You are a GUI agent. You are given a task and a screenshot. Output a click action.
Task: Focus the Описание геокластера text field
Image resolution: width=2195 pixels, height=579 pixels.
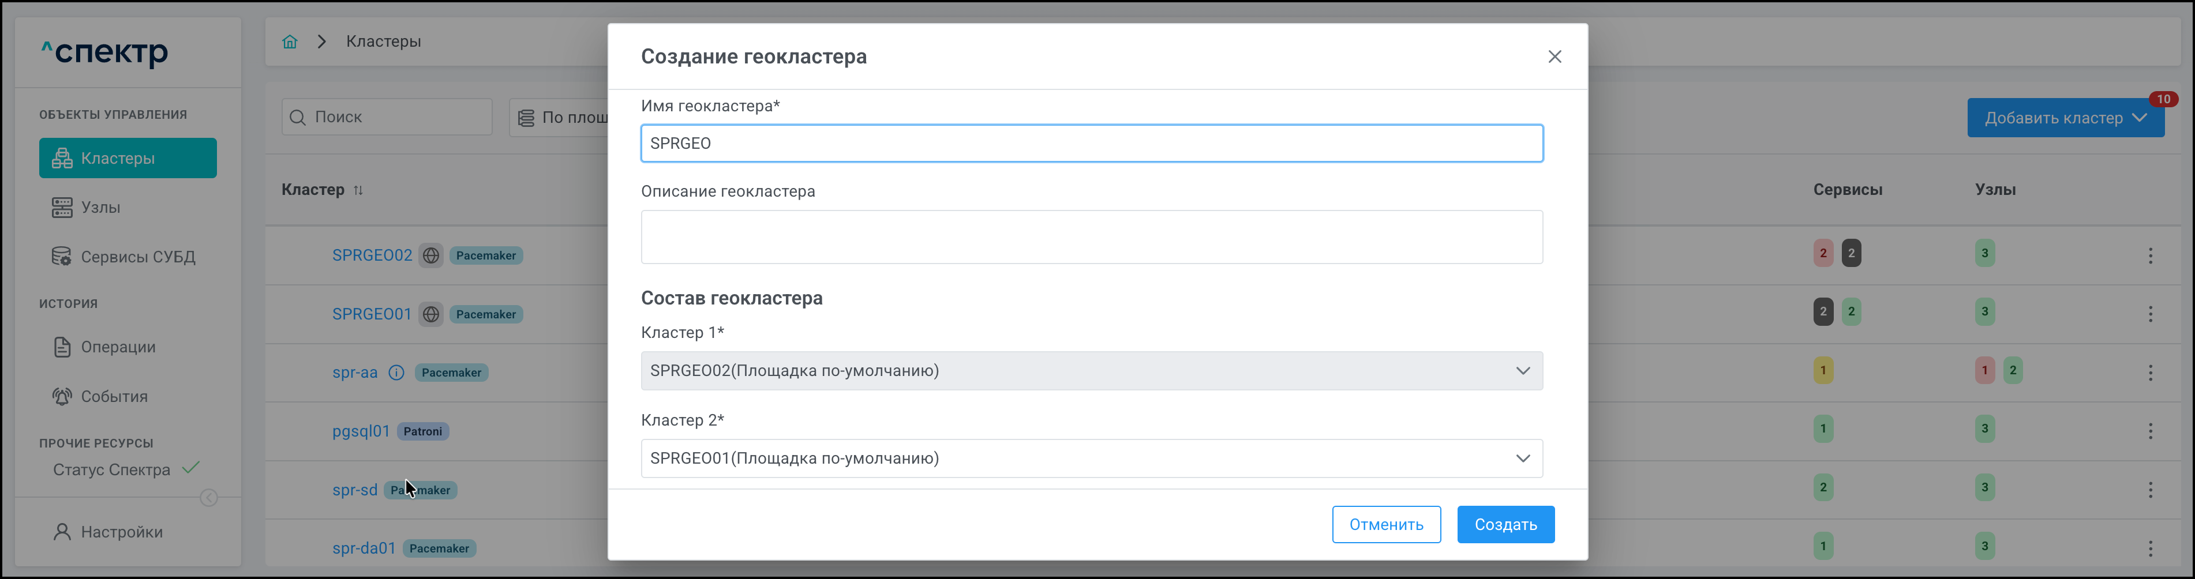[x=1091, y=238]
